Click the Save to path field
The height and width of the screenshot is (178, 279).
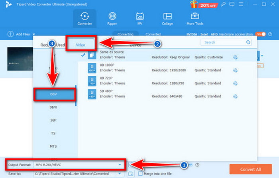(x=75, y=174)
